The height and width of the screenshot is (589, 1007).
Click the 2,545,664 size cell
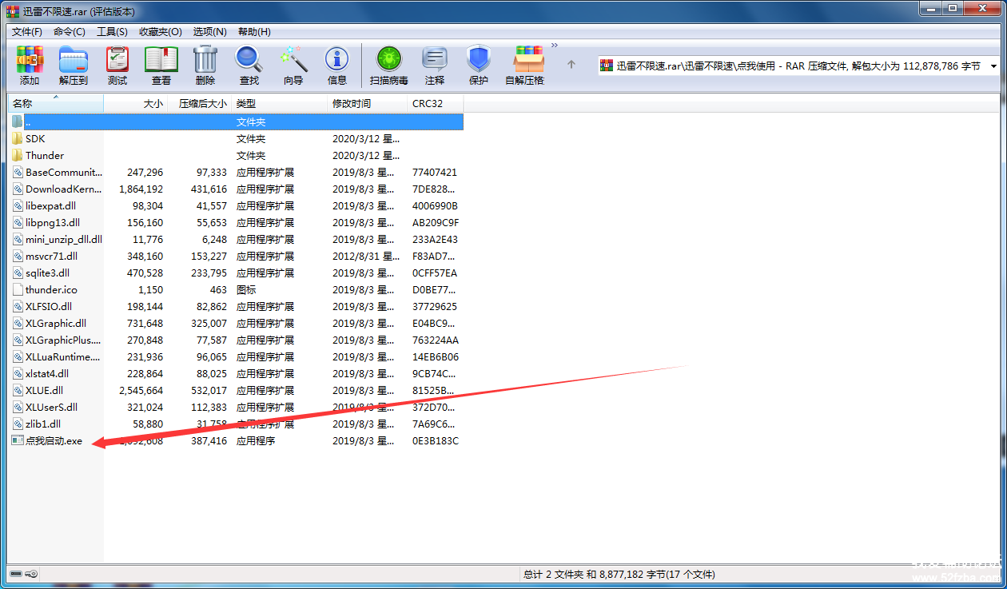[x=141, y=390]
